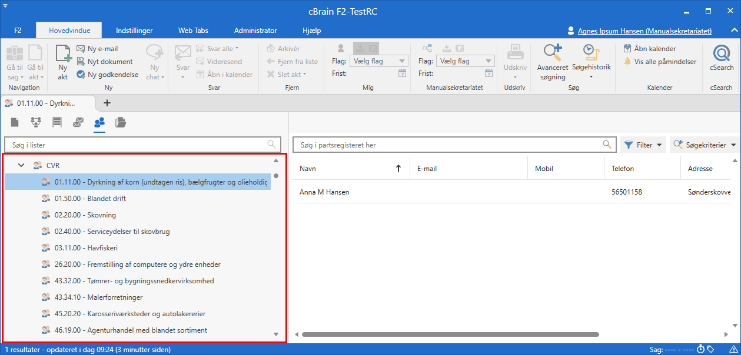Click the Ny akt button
The width and height of the screenshot is (741, 355).
[x=63, y=62]
